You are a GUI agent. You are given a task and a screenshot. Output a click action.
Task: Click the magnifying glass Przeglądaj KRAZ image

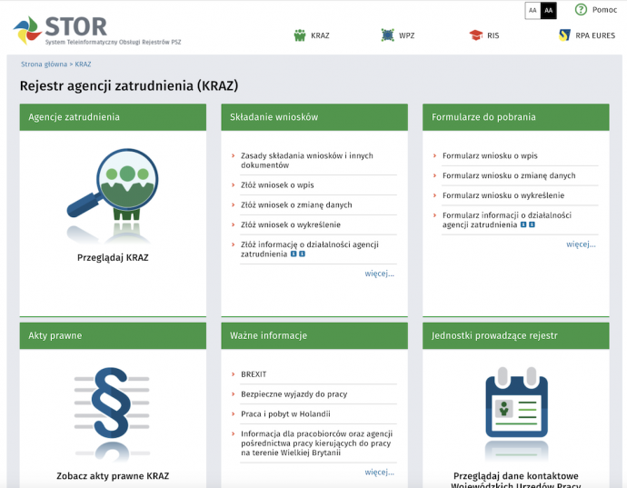pos(113,195)
